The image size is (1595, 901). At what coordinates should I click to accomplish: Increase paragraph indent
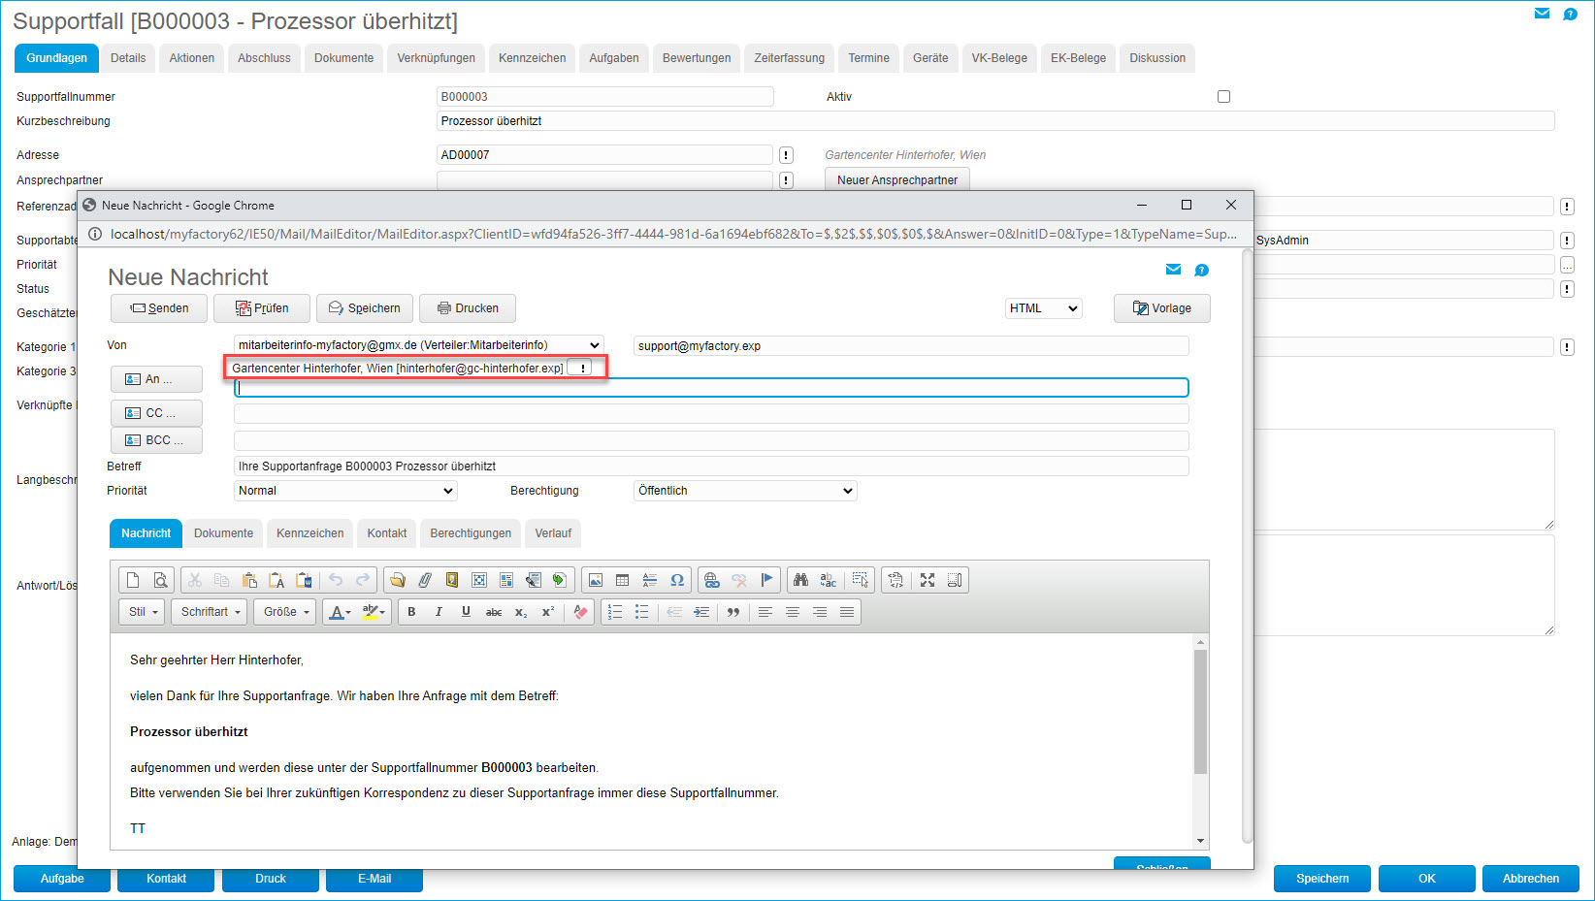click(701, 612)
